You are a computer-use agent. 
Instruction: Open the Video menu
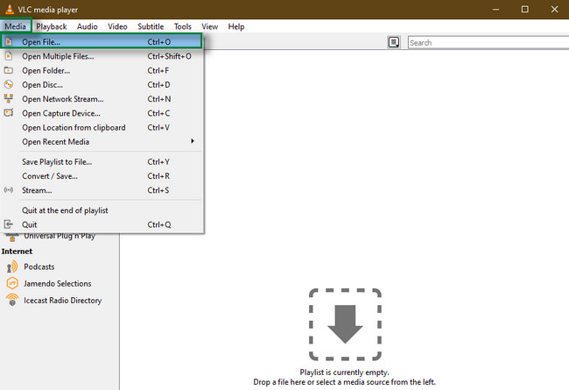(117, 26)
